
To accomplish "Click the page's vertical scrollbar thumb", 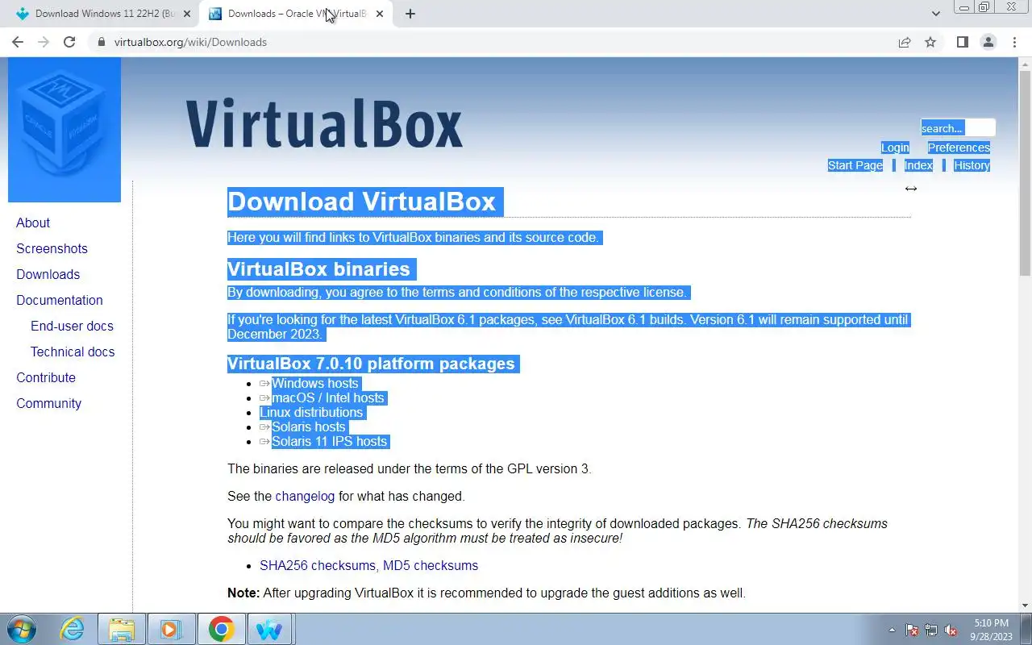I will pos(1026,173).
